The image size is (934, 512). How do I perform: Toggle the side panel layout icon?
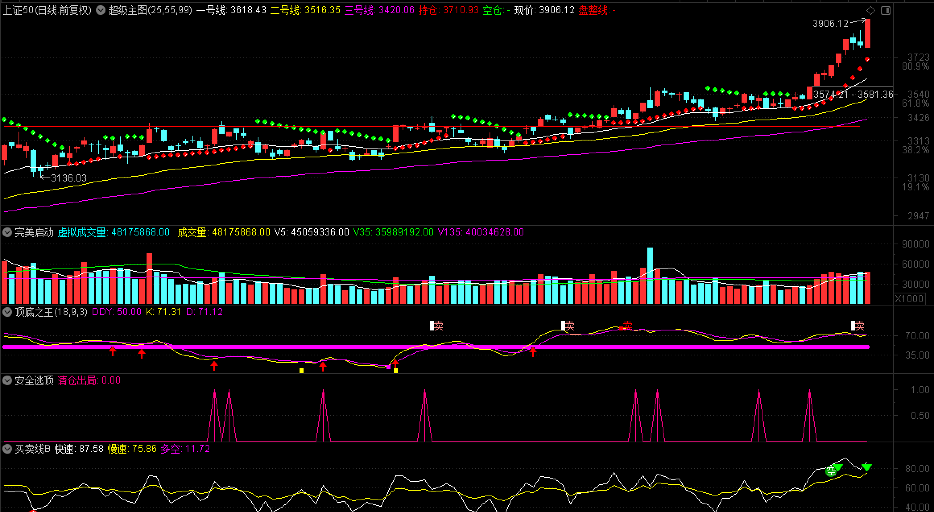(x=886, y=10)
